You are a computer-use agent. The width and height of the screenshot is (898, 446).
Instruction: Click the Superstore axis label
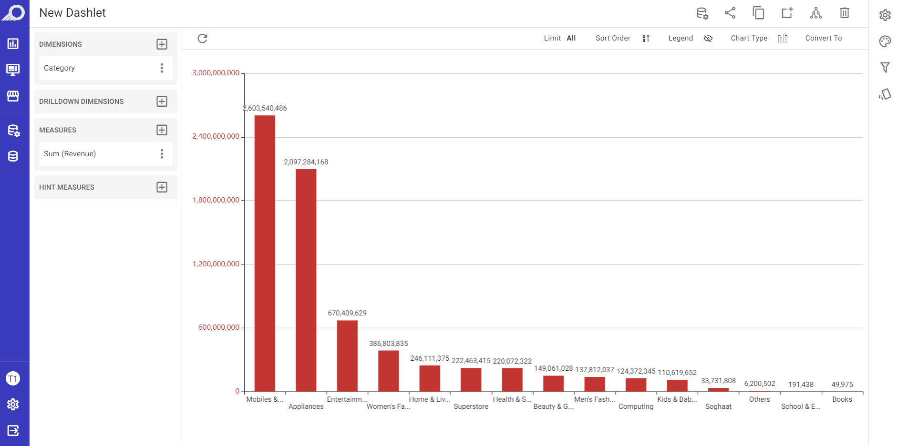[x=471, y=406]
